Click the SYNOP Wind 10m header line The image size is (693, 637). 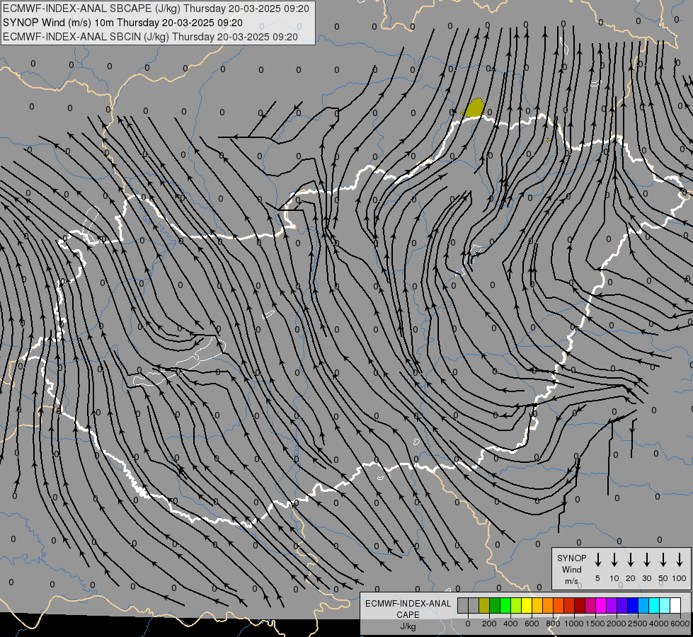coord(122,23)
